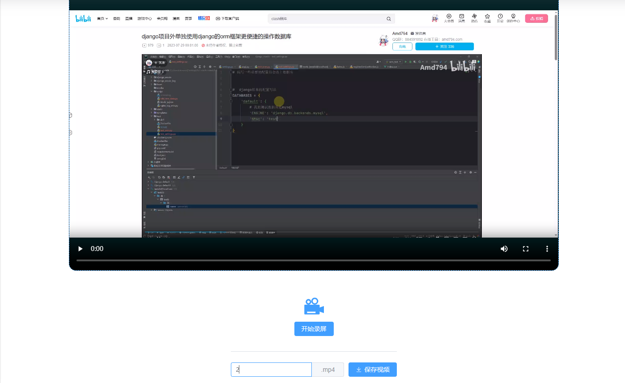625x383 pixels.
Task: Click the 直播 menu item
Action: pyautogui.click(x=129, y=19)
